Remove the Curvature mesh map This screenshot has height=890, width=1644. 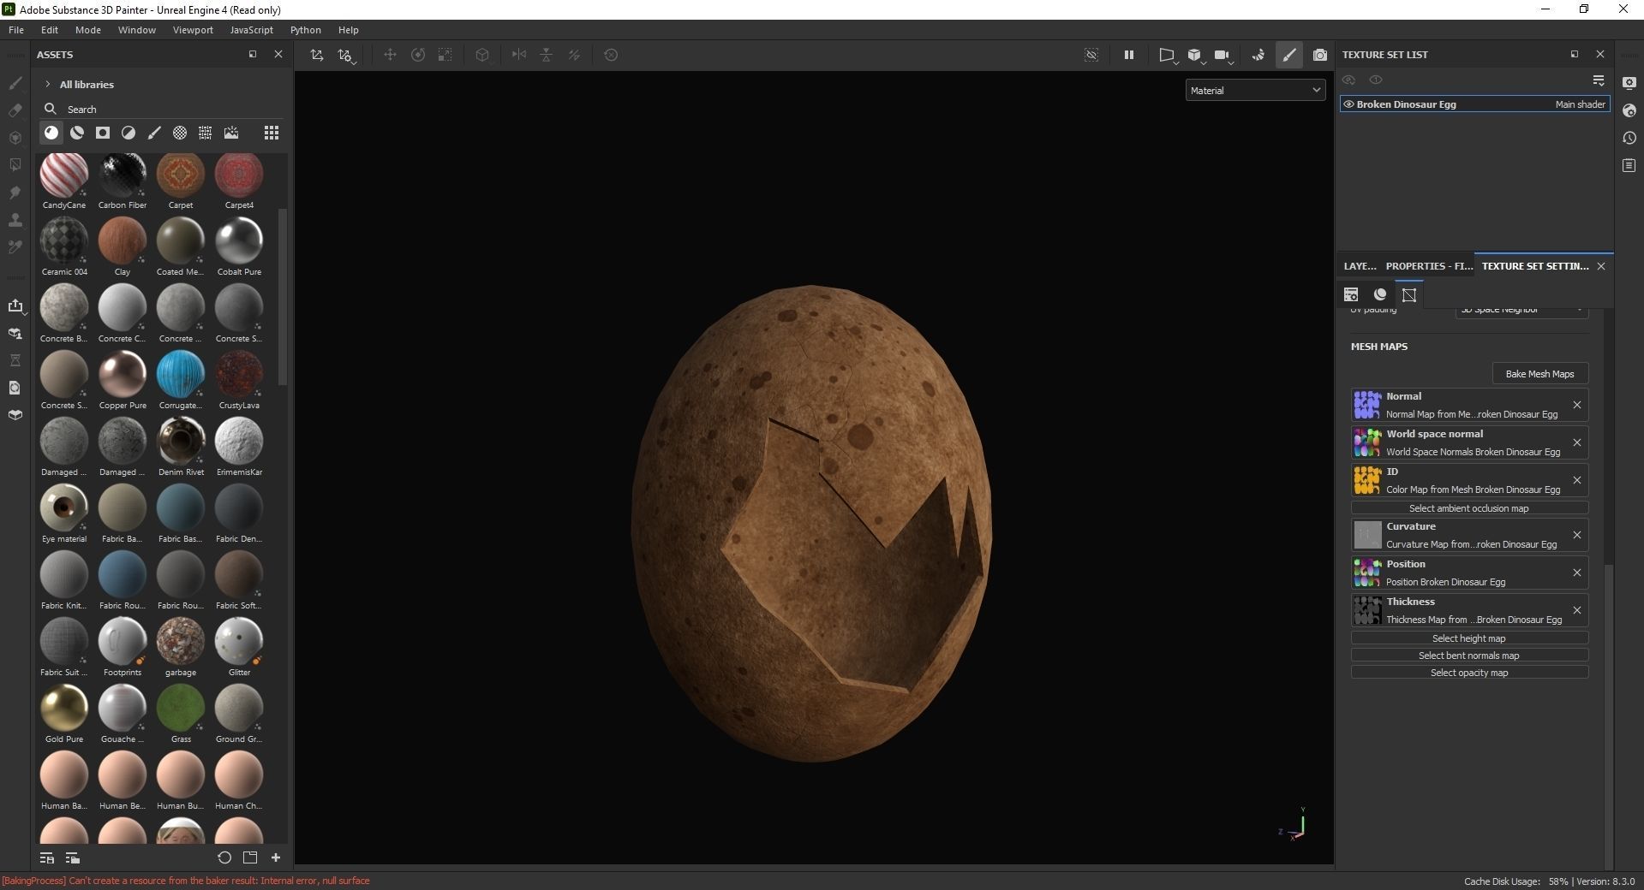(1577, 535)
